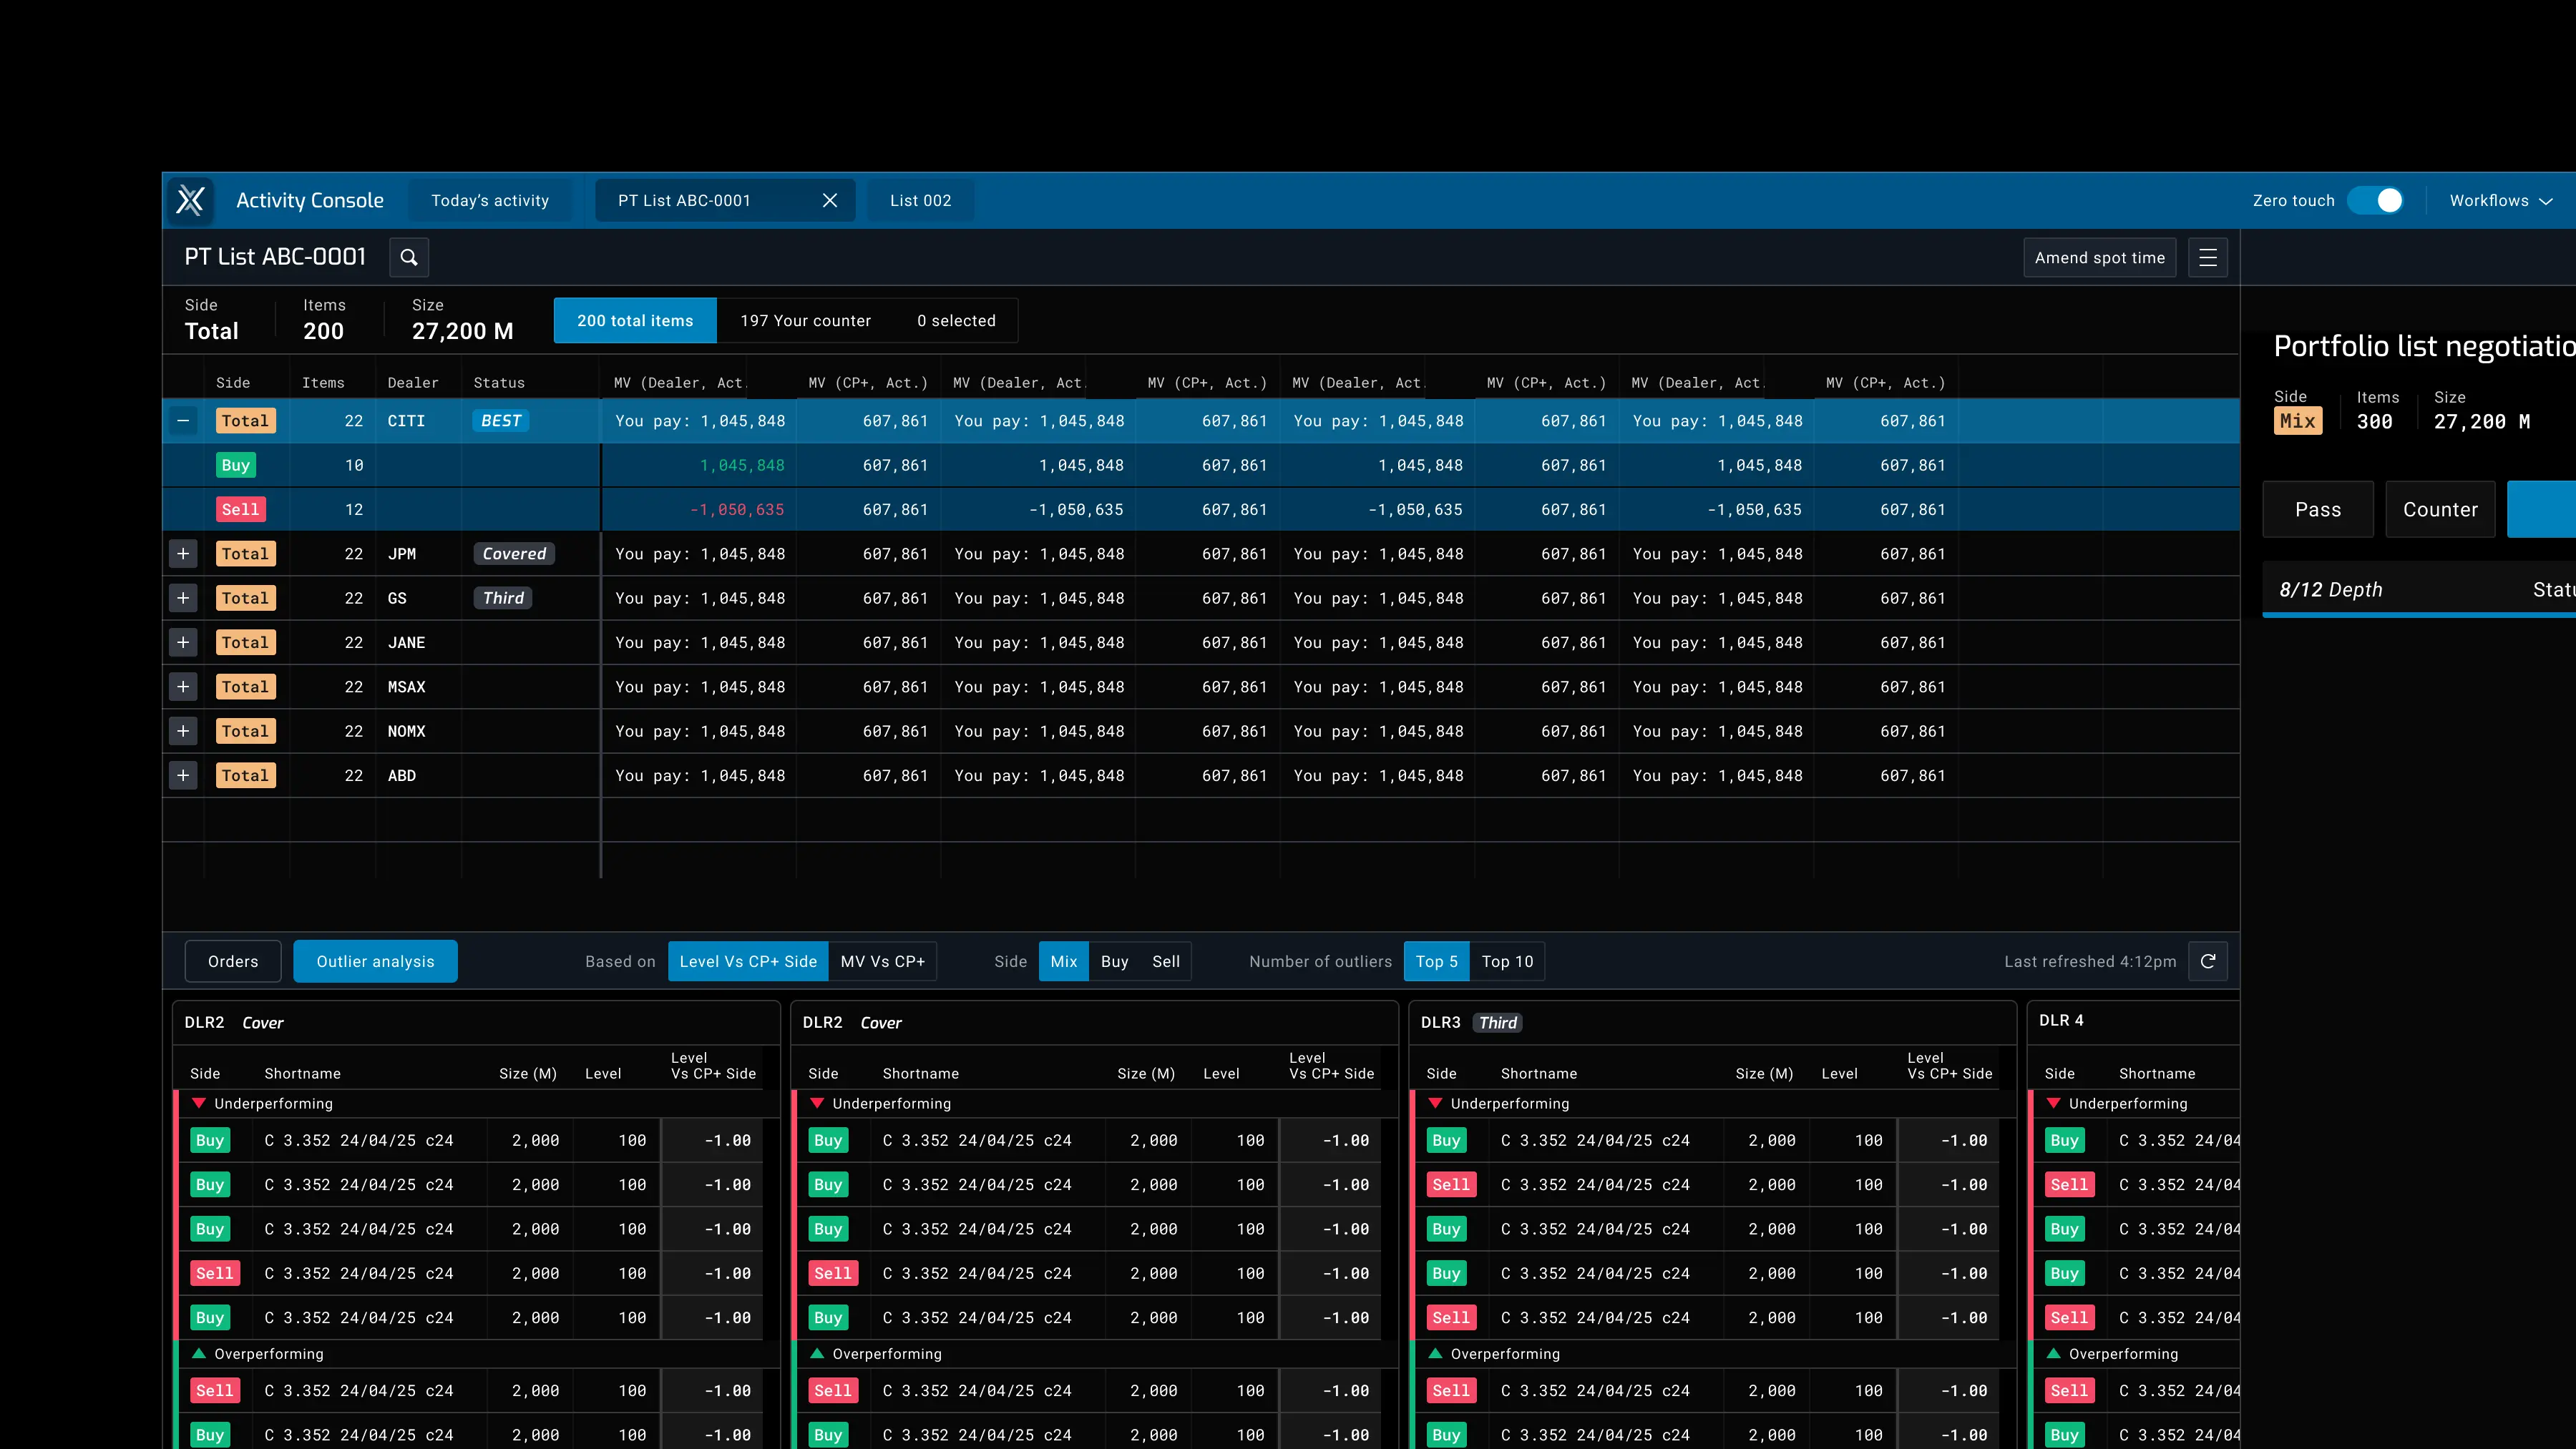Switch to the List 002 tab
Viewport: 2576px width, 1449px height.
tap(920, 200)
